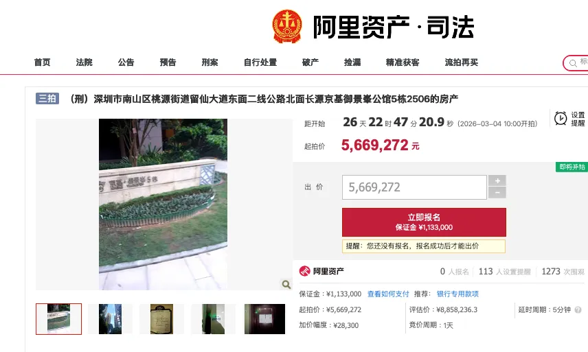This screenshot has width=588, height=352.
Task: Click the magnifier zoom icon on property photo
Action: point(286,285)
